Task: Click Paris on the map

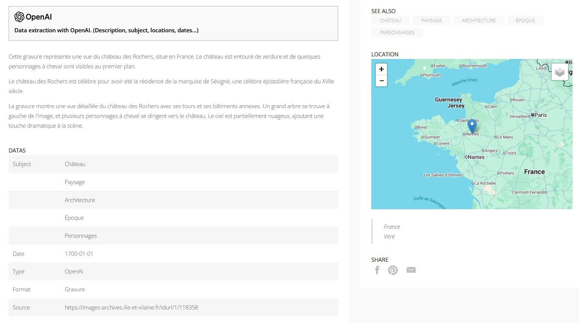Action: click(x=540, y=115)
